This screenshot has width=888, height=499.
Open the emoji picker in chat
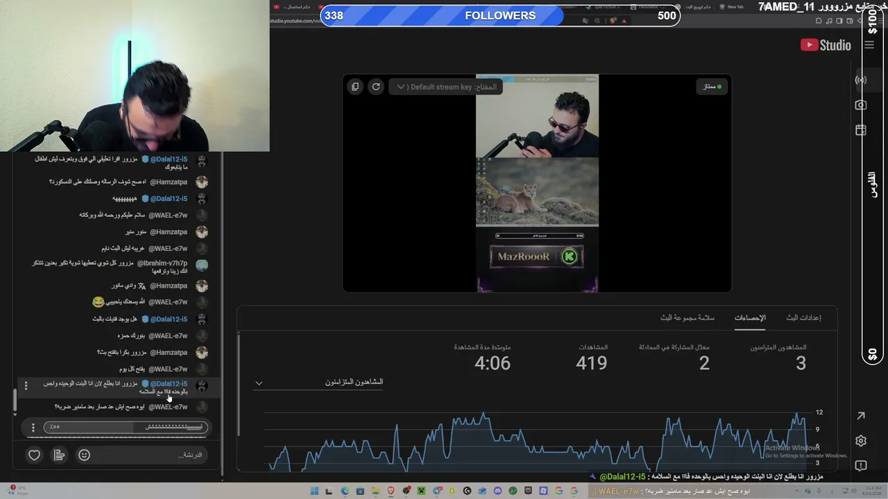coord(84,455)
